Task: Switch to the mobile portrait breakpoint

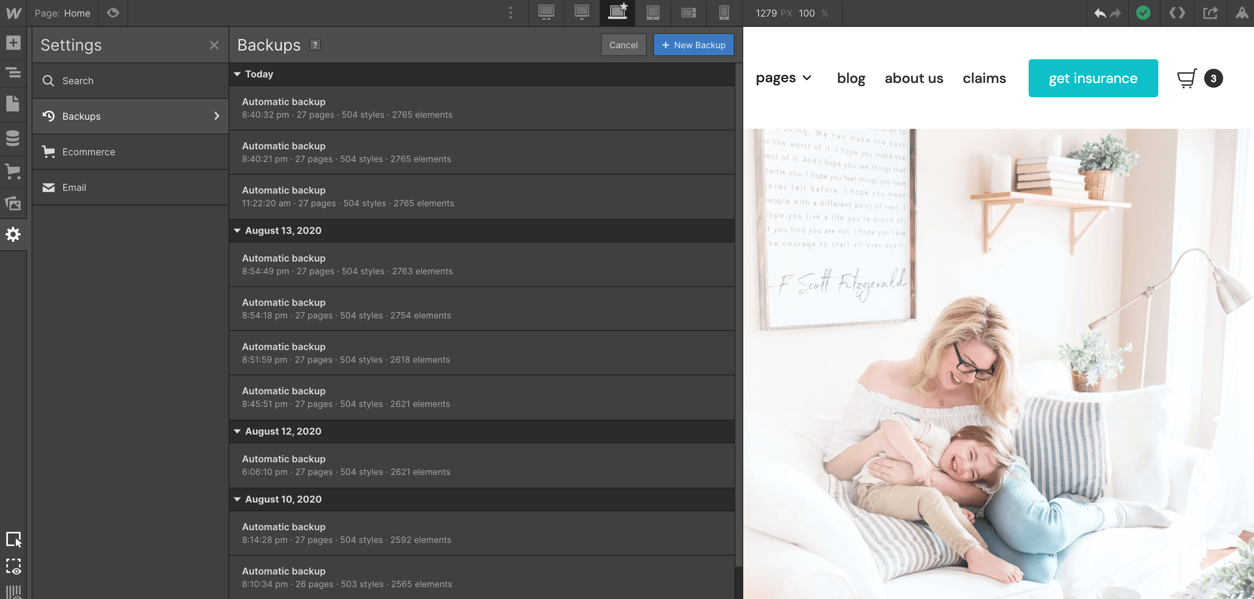Action: click(724, 13)
